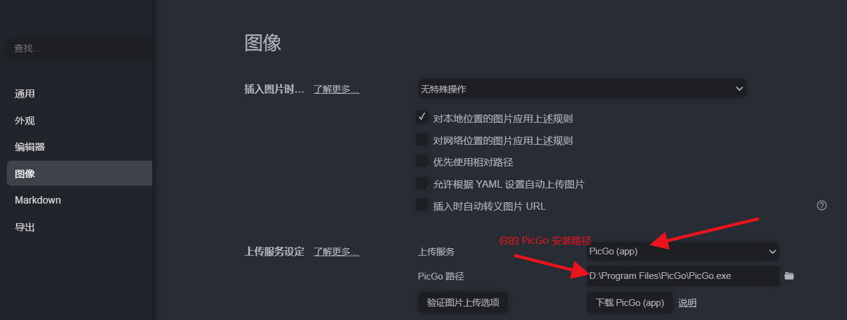Check 优先使用相对路径 option
Viewport: 847px width, 320px height.
(x=422, y=161)
